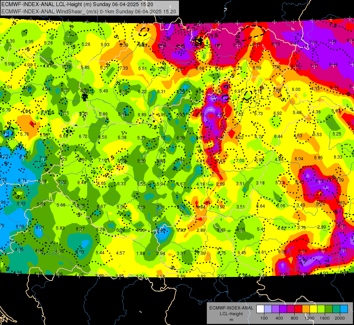Click the map value 6.50
Screen dimensions: 354x325
tap(103, 137)
